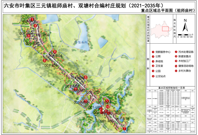Select the 001-R09 plot label
The image size is (198, 135).
click(x=107, y=121)
